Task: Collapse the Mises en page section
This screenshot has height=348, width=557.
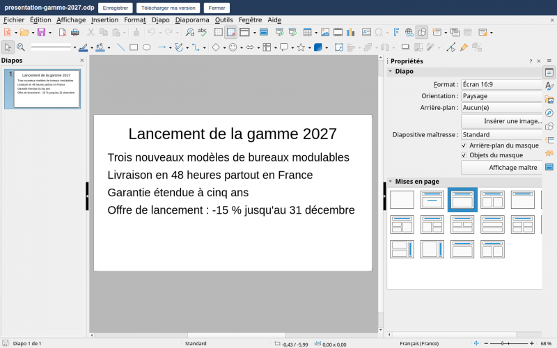Action: [390, 182]
